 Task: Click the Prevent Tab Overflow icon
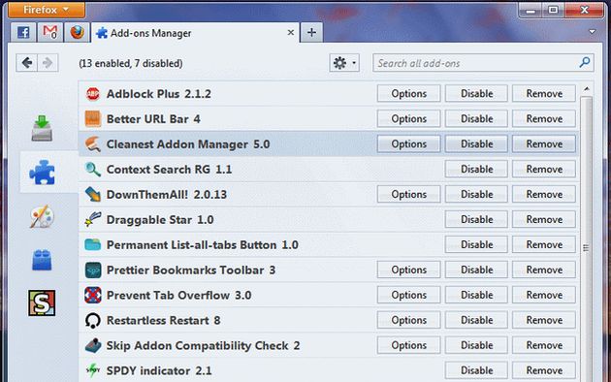(x=93, y=295)
